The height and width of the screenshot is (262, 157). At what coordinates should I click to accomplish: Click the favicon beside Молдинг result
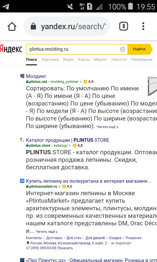click(x=22, y=76)
